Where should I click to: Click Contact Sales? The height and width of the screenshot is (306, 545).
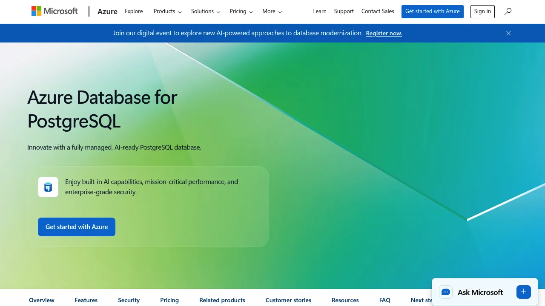point(378,11)
